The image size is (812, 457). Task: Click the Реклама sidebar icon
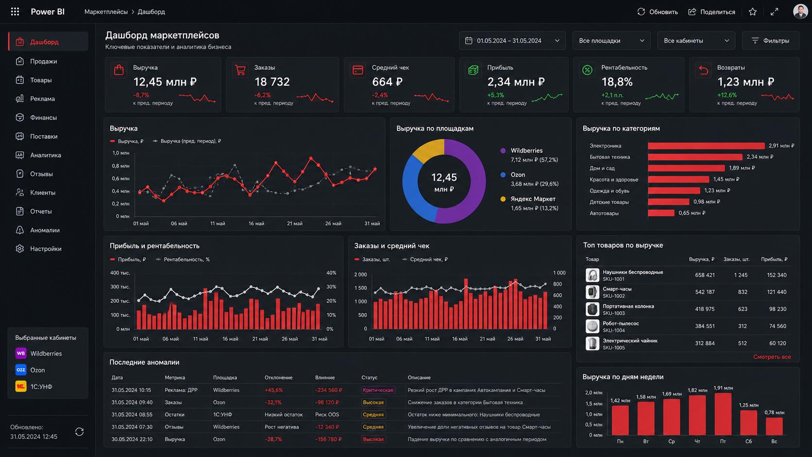coord(20,99)
